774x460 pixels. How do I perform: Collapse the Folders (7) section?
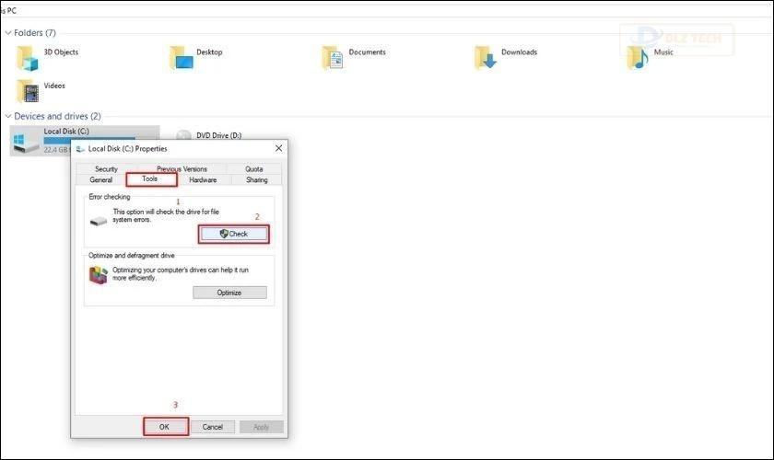[8, 33]
